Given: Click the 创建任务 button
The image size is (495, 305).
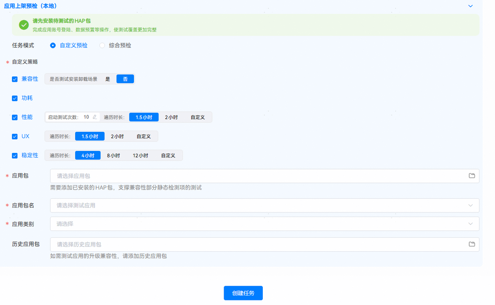Looking at the screenshot, I should [243, 293].
